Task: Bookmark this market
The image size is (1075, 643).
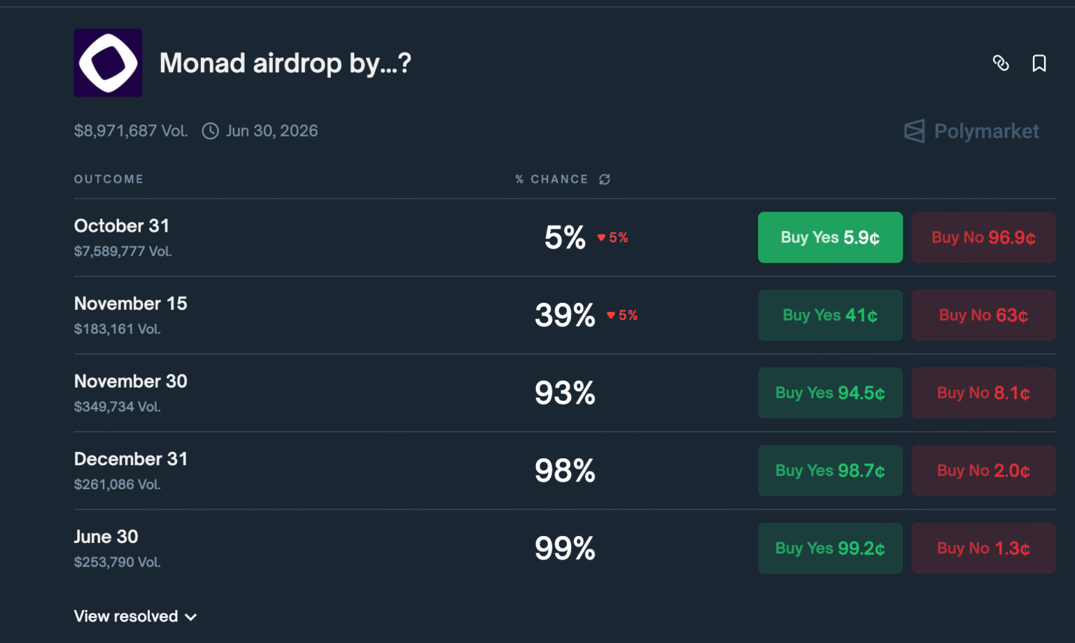Action: (1039, 63)
